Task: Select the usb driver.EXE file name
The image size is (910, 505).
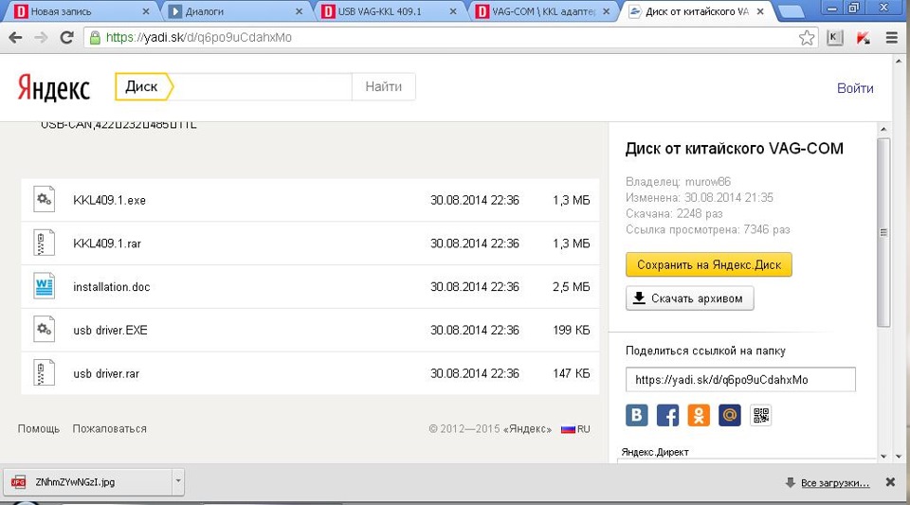Action: tap(110, 331)
